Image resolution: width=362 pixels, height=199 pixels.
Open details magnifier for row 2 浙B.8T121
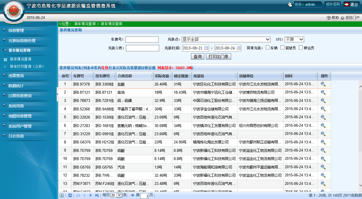point(323,92)
